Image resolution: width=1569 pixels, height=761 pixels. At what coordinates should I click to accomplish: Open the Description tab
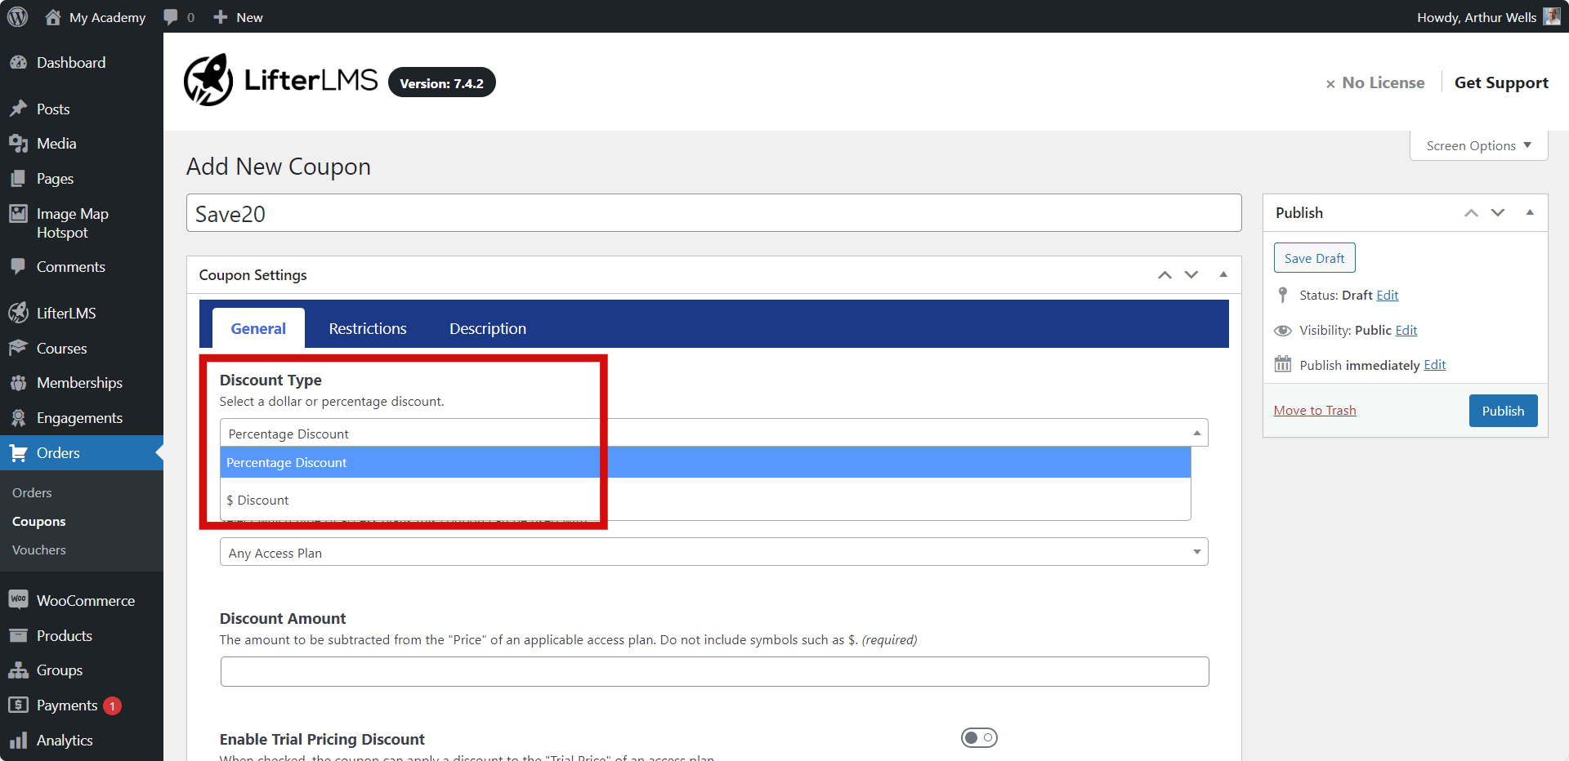[488, 328]
